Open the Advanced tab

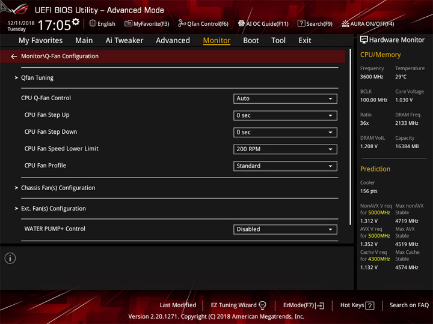(173, 41)
